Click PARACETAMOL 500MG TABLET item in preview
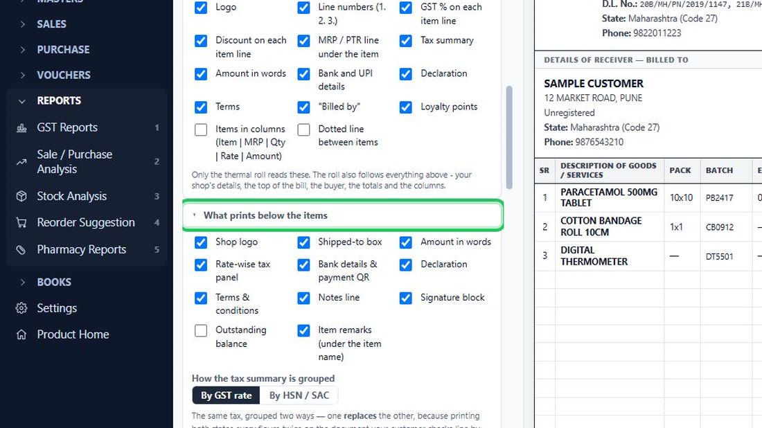This screenshot has width=762, height=428. [609, 197]
